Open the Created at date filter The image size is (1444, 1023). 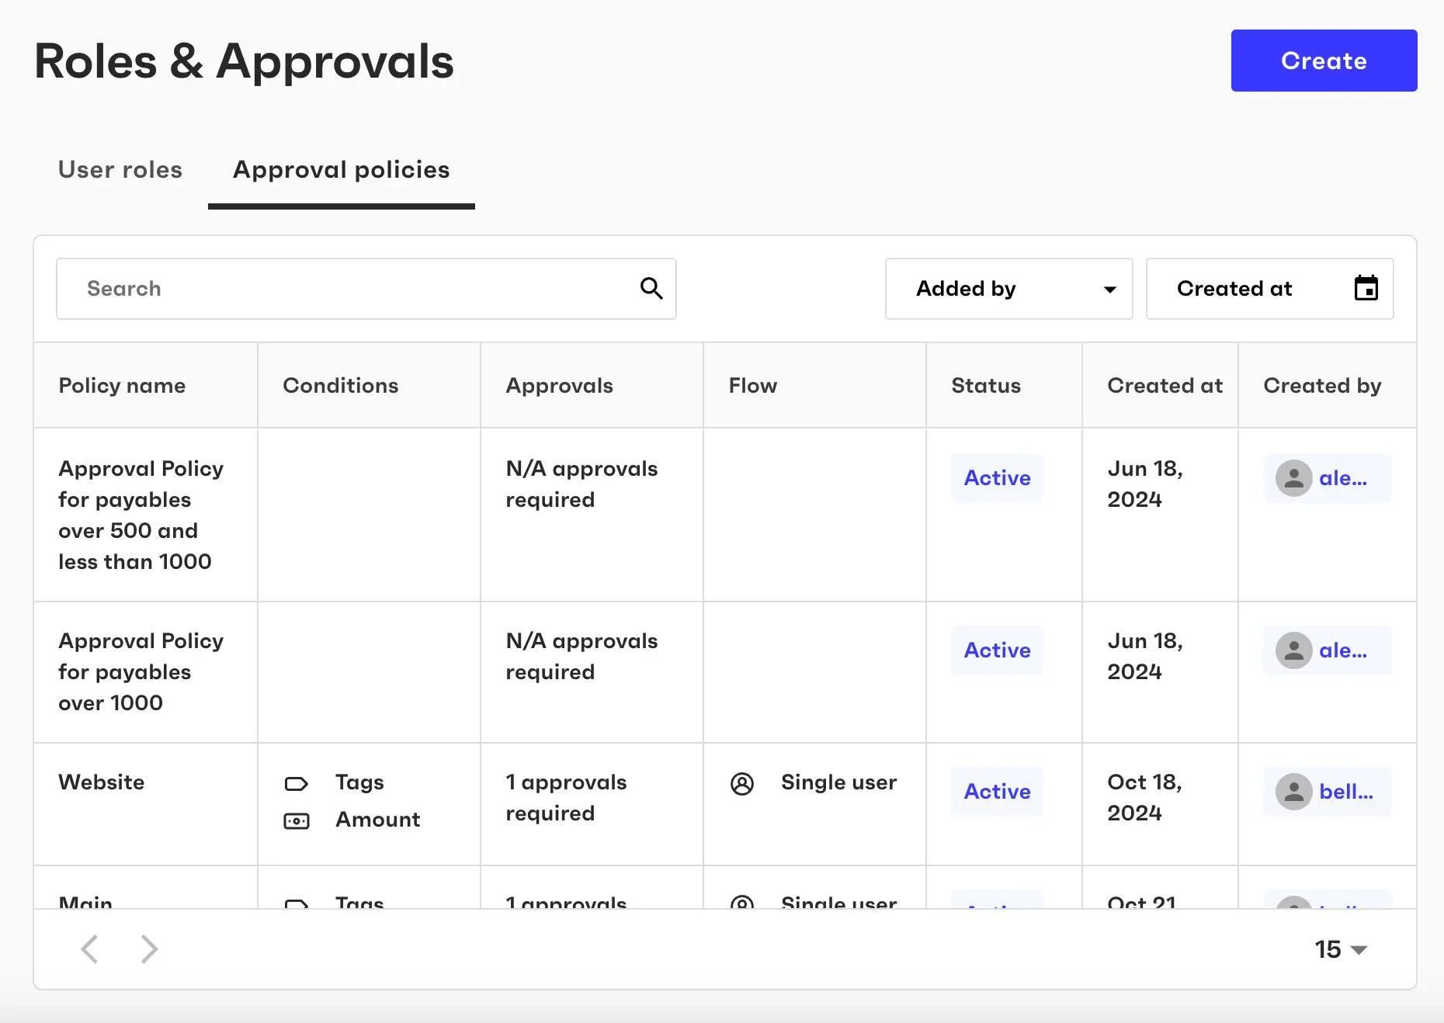pyautogui.click(x=1270, y=288)
